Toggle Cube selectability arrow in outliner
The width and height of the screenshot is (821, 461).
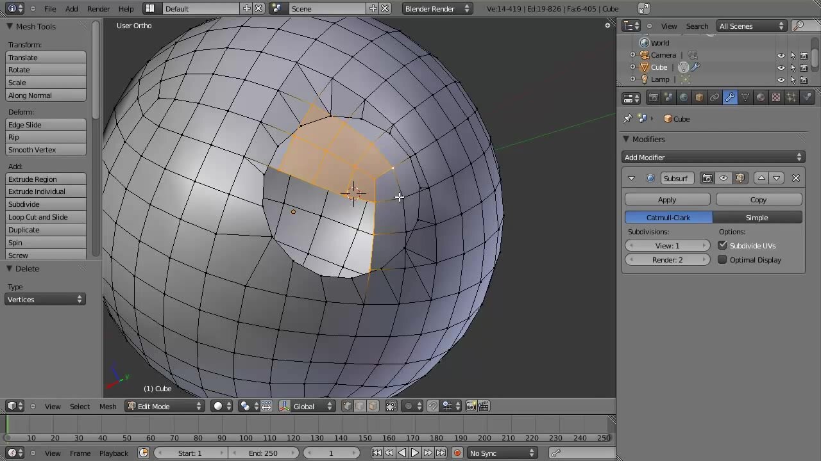pyautogui.click(x=793, y=67)
